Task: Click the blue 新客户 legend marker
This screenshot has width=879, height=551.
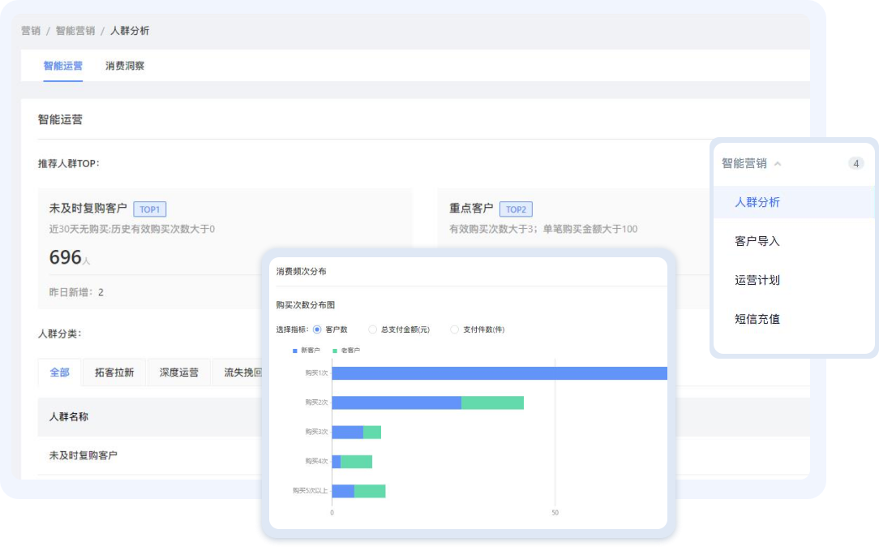Action: click(x=295, y=351)
